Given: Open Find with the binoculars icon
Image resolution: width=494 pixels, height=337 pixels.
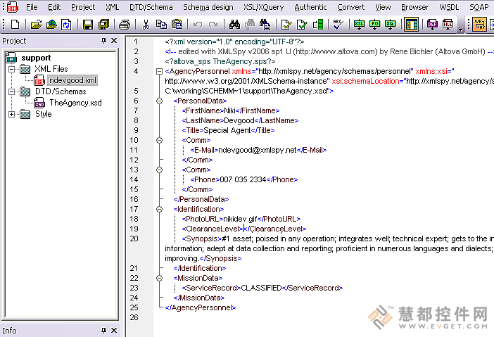Looking at the screenshot, I should pos(234,24).
